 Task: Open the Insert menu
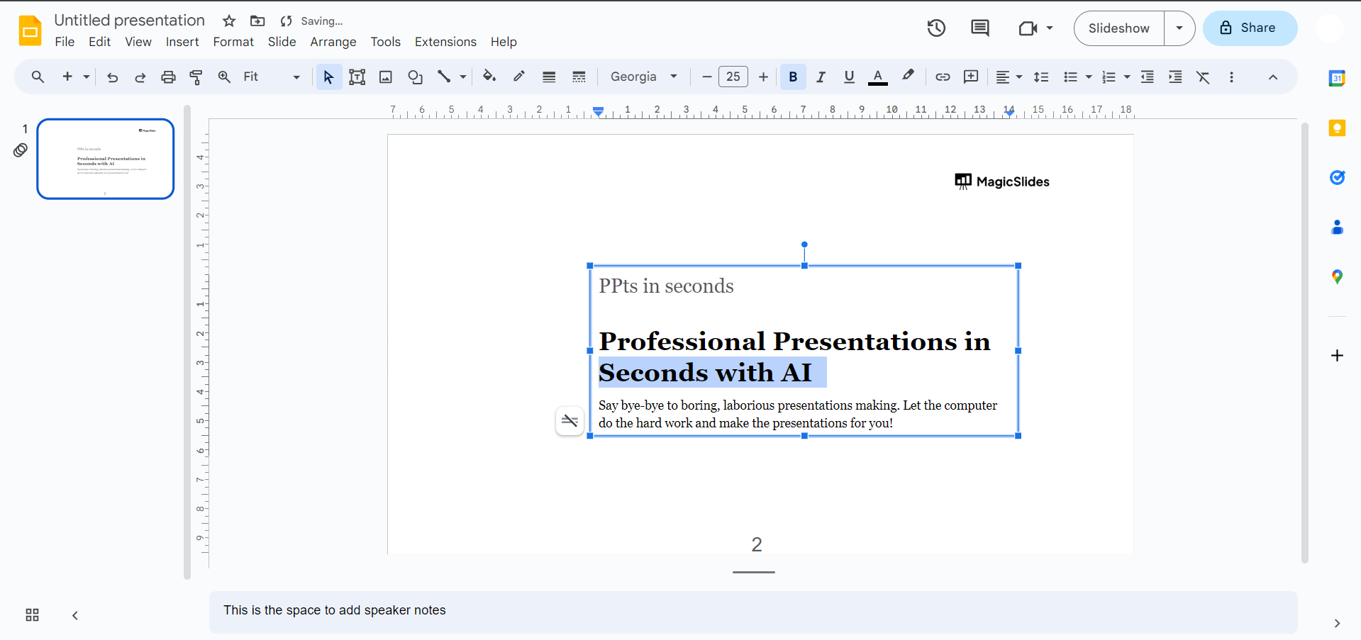pos(182,42)
